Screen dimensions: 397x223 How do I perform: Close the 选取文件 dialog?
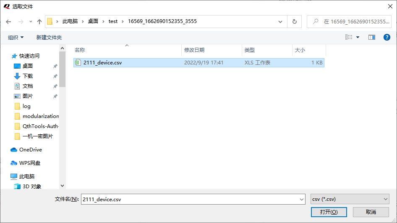pos(390,6)
